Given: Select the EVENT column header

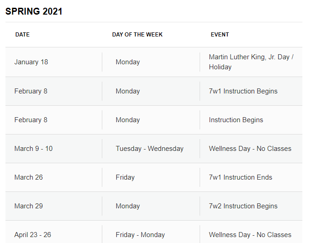Looking at the screenshot, I should pos(220,35).
